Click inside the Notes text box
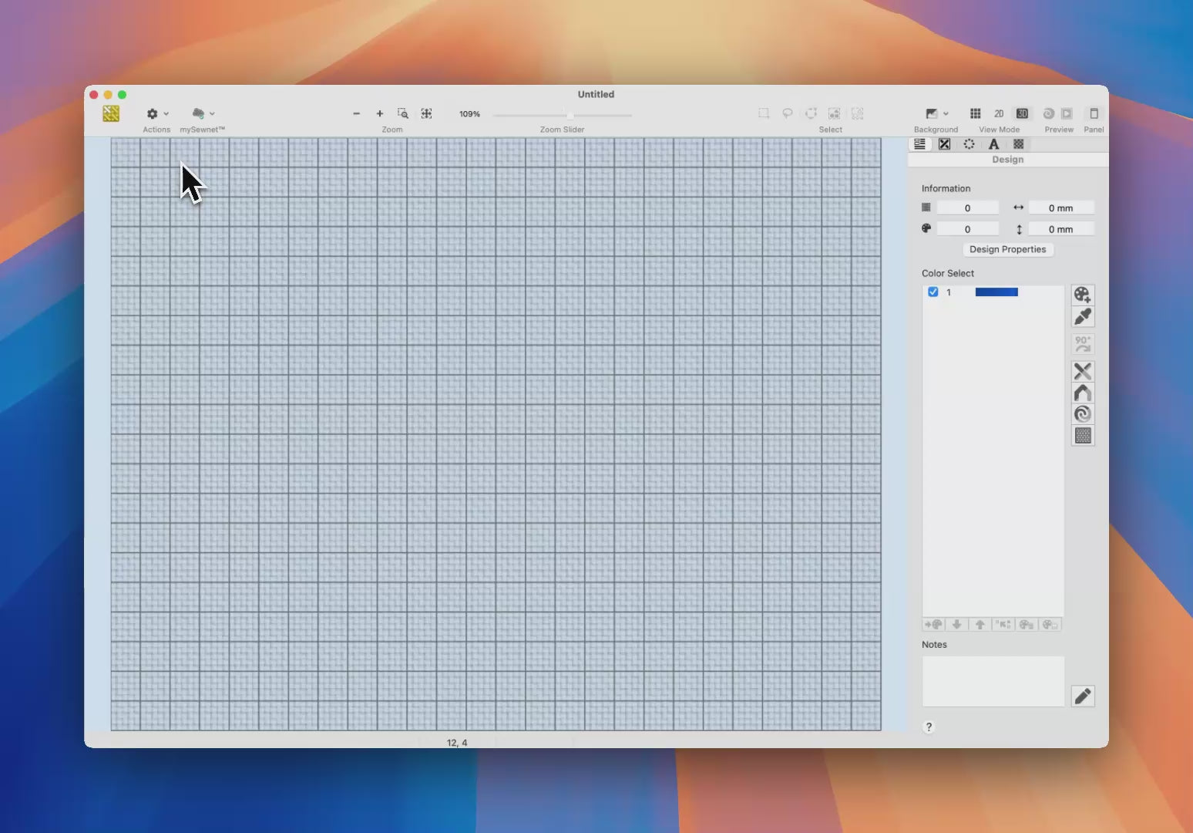1193x833 pixels. pyautogui.click(x=993, y=681)
